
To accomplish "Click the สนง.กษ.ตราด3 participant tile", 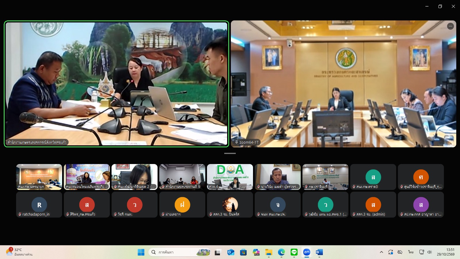I will [x=373, y=177].
